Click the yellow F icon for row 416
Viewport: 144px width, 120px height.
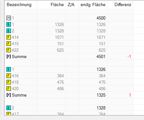(9, 76)
